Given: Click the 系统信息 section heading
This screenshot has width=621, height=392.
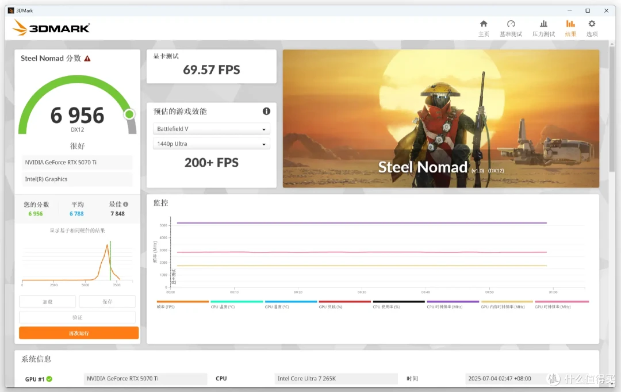Looking at the screenshot, I should tap(36, 359).
